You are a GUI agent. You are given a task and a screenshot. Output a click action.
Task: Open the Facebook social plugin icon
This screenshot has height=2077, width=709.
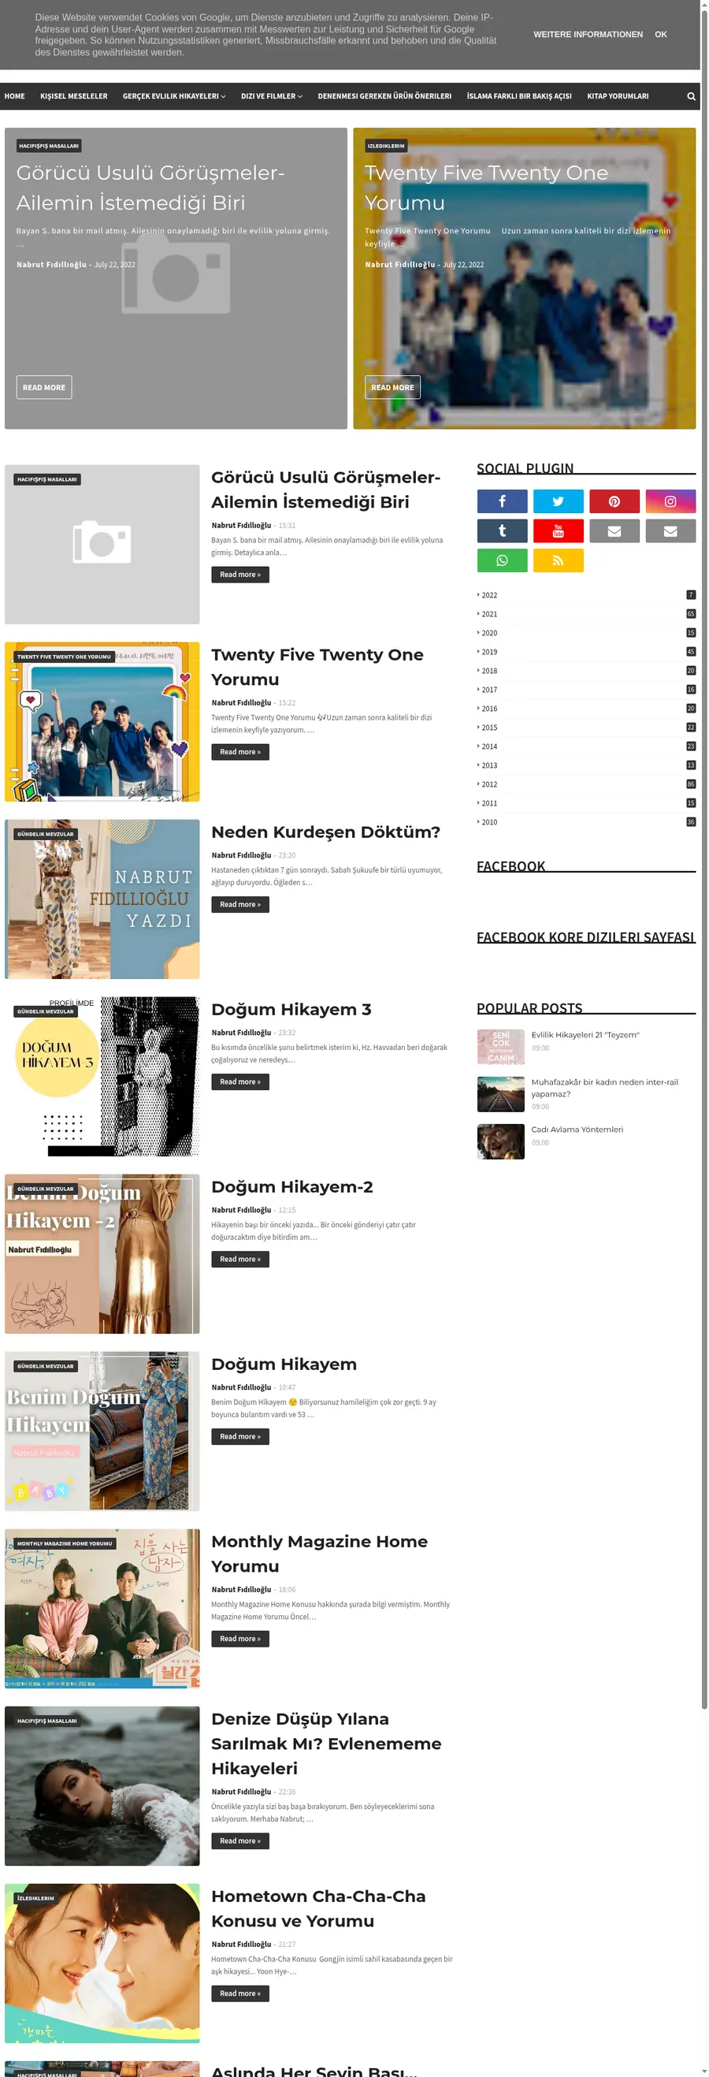click(502, 501)
